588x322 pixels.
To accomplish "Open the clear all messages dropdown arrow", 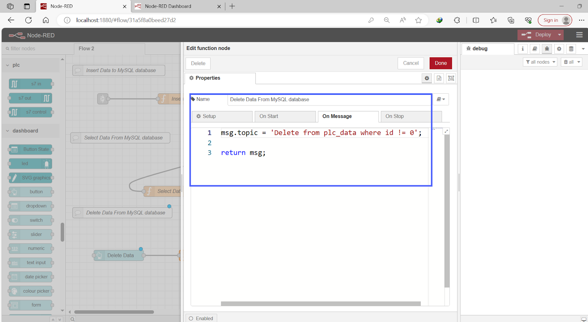I will coord(579,62).
